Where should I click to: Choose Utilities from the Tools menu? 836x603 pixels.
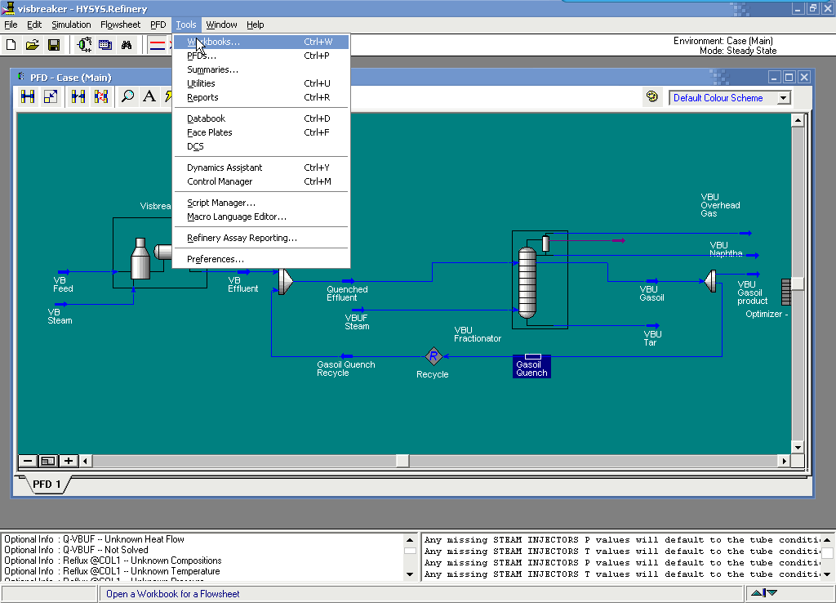tap(261, 83)
